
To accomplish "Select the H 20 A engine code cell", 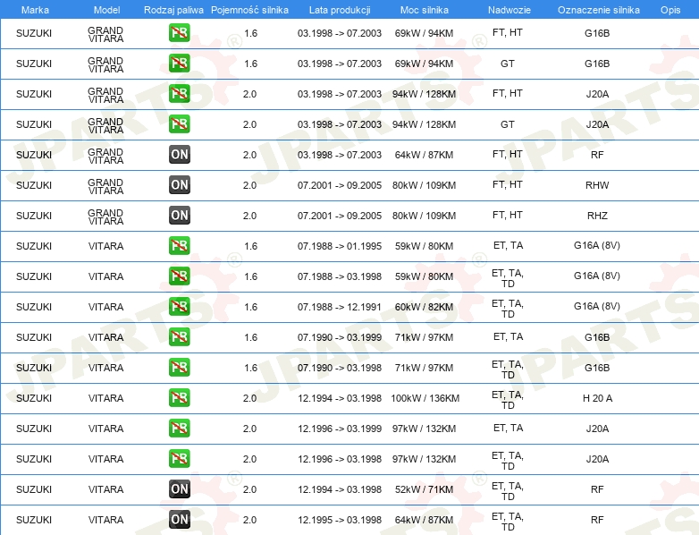I will click(597, 398).
